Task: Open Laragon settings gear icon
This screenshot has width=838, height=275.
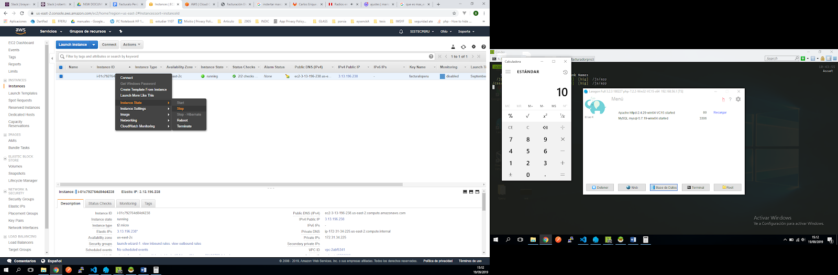Action: [738, 99]
